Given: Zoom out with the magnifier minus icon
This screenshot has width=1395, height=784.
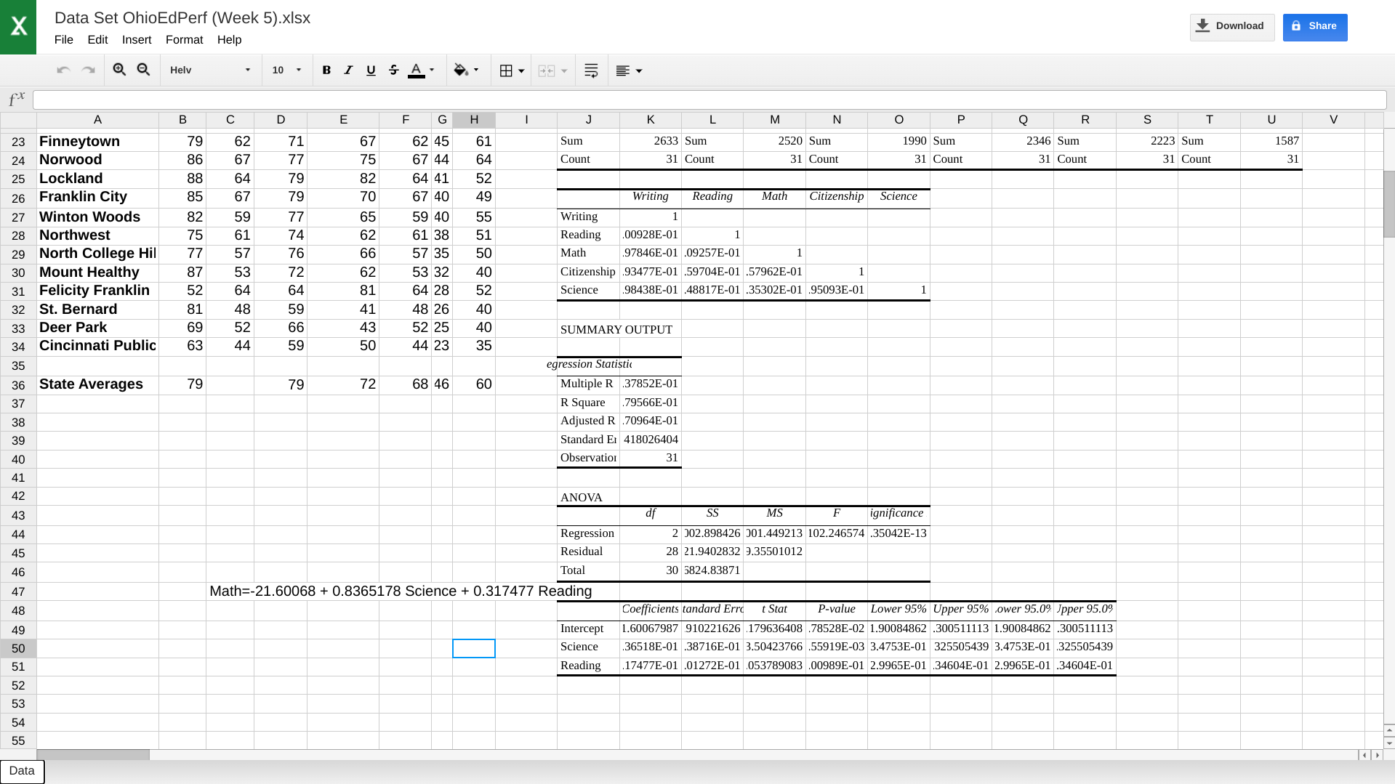Looking at the screenshot, I should tap(144, 70).
